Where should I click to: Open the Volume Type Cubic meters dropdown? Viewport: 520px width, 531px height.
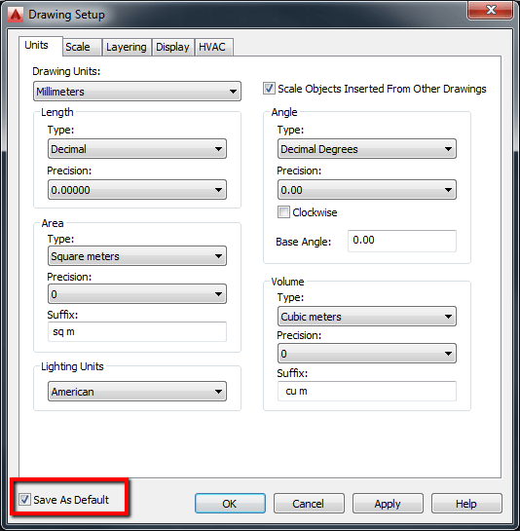pos(367,317)
